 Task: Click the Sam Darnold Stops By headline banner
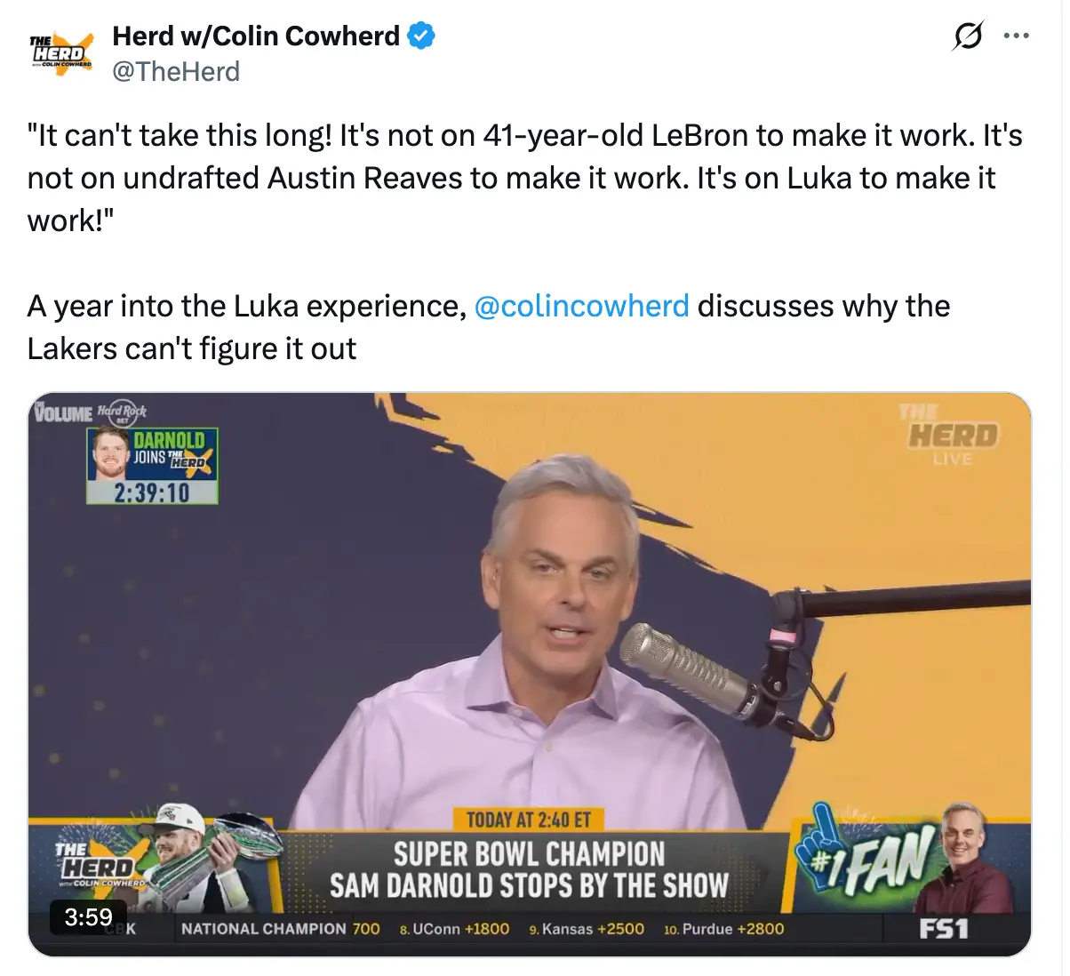pos(529,869)
